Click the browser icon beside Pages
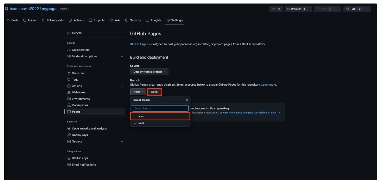The height and width of the screenshot is (180, 382). pos(69,112)
